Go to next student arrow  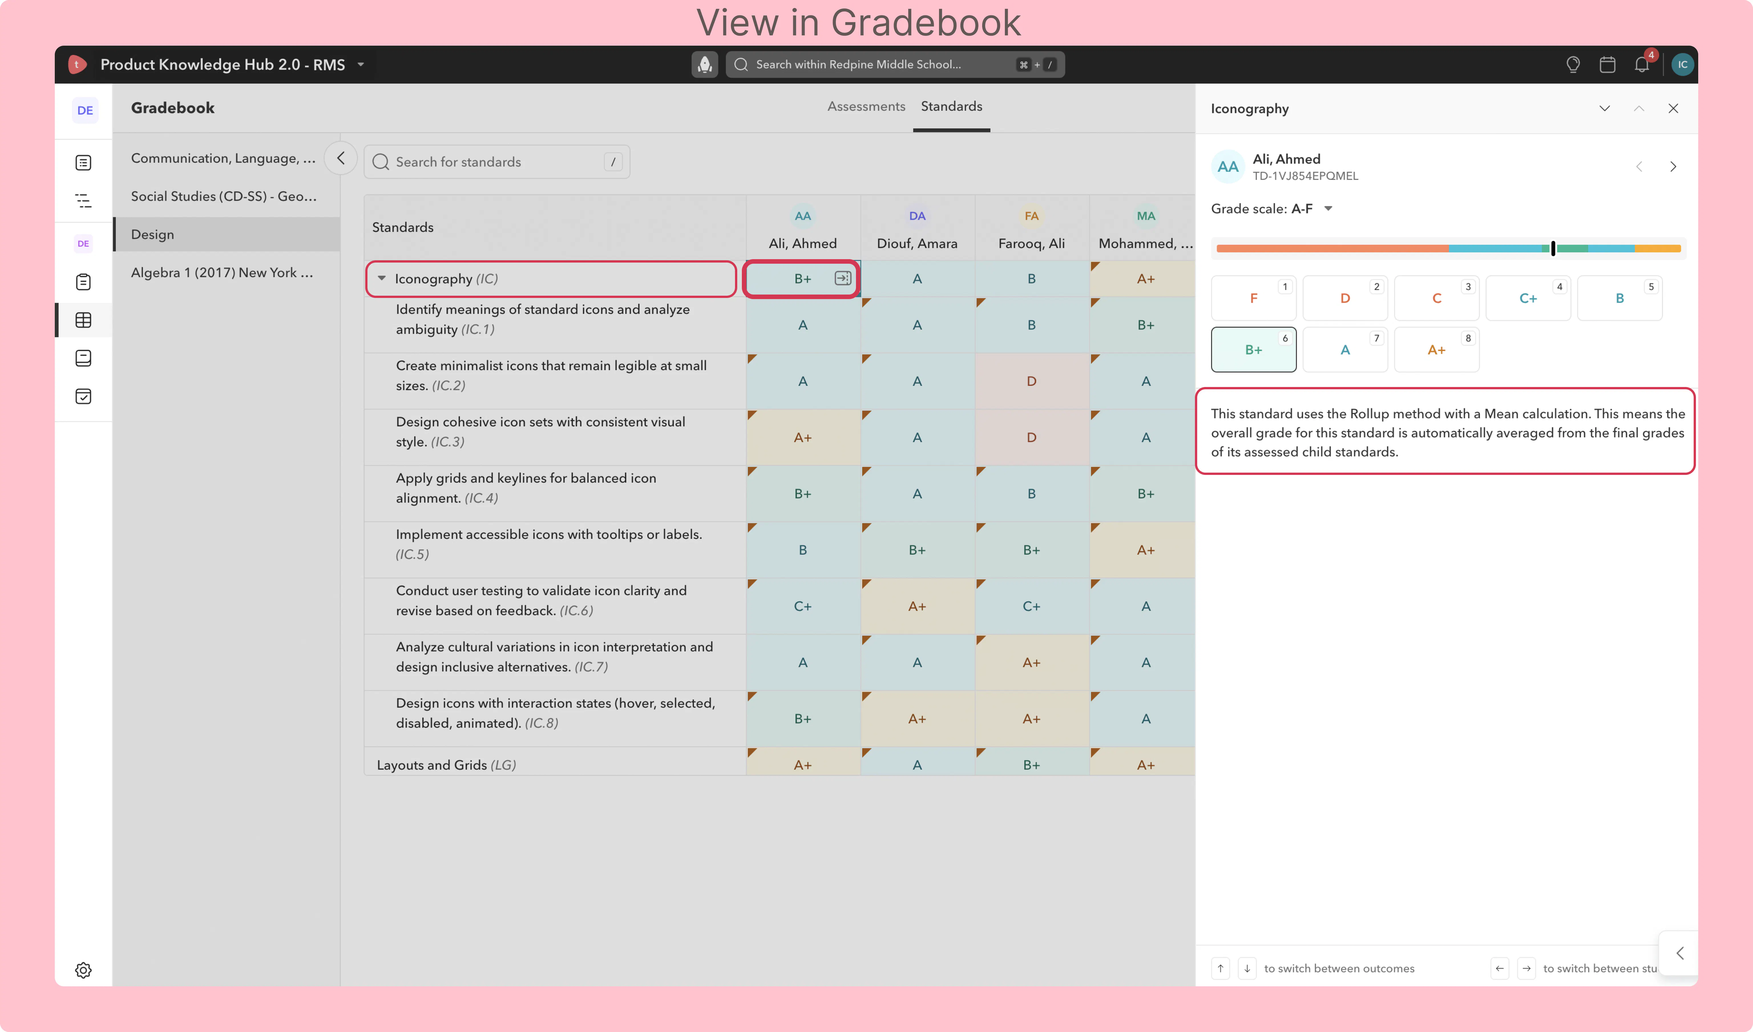1673,167
